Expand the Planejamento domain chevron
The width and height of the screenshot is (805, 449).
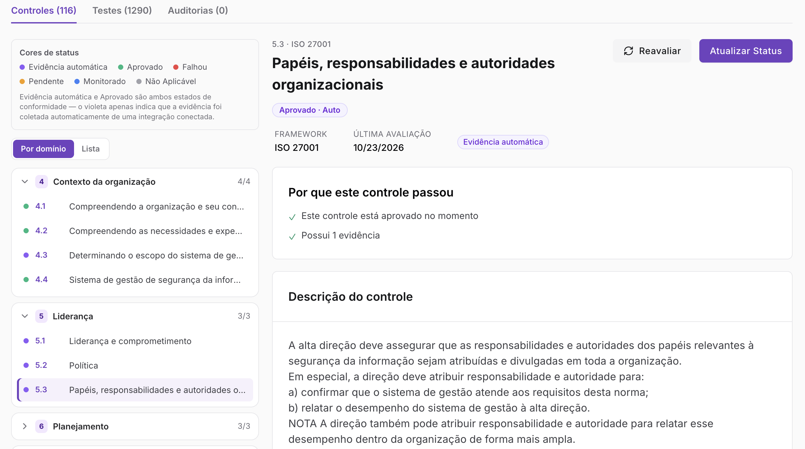[25, 426]
